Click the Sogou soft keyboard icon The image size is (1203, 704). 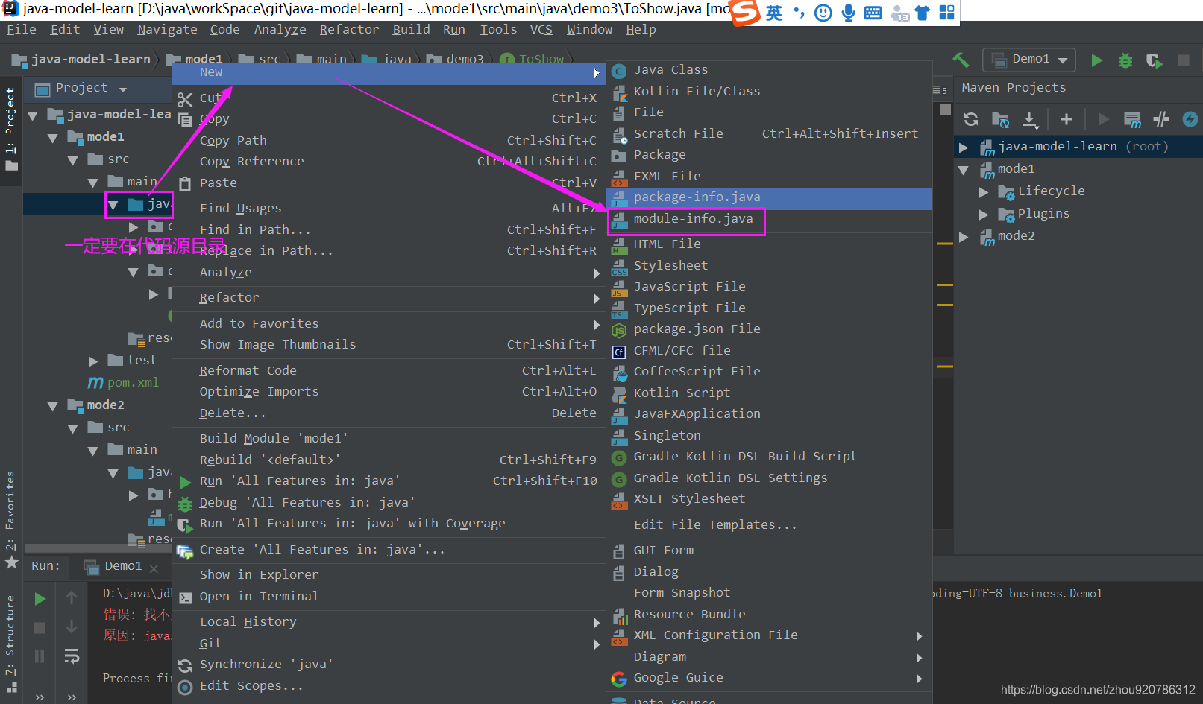pyautogui.click(x=873, y=13)
